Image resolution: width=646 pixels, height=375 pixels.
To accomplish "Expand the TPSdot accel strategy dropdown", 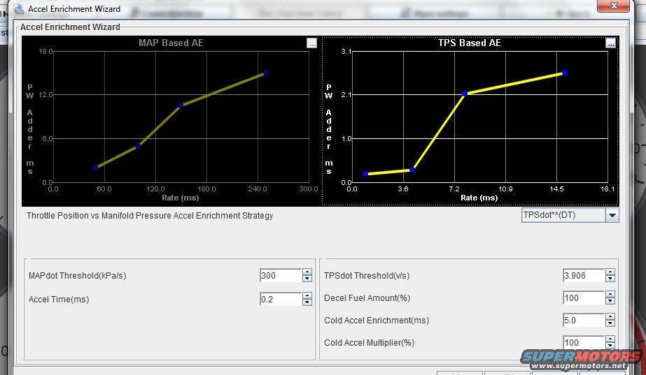I will [x=612, y=215].
